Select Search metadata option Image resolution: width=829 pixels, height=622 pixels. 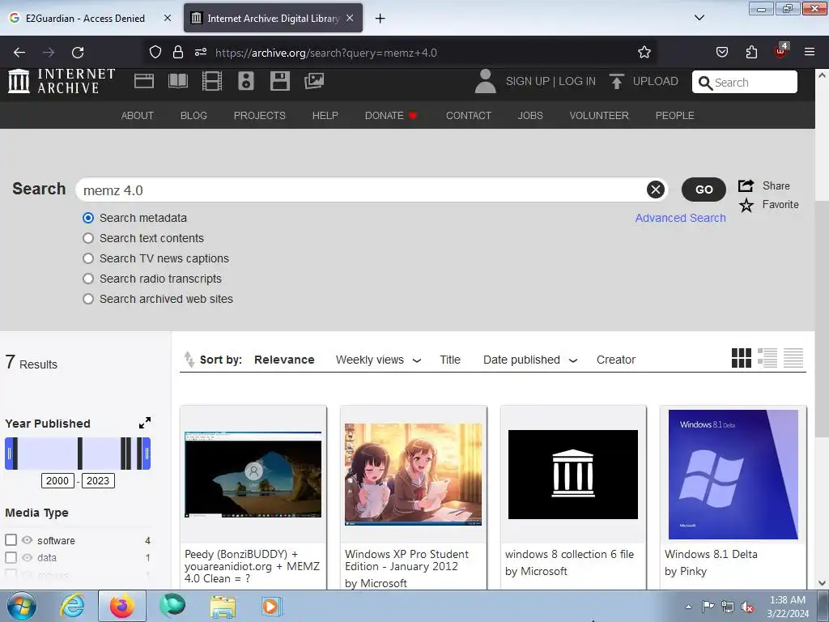88,218
